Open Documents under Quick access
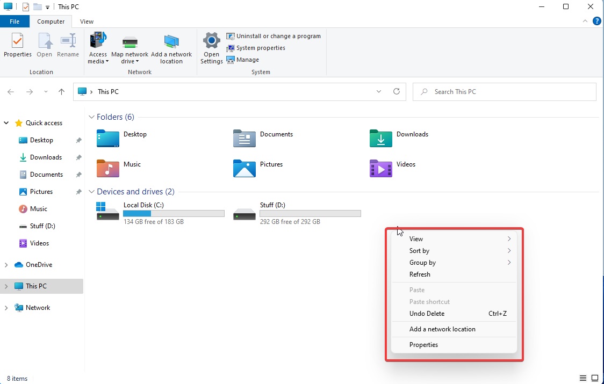The width and height of the screenshot is (604, 384). [x=46, y=175]
